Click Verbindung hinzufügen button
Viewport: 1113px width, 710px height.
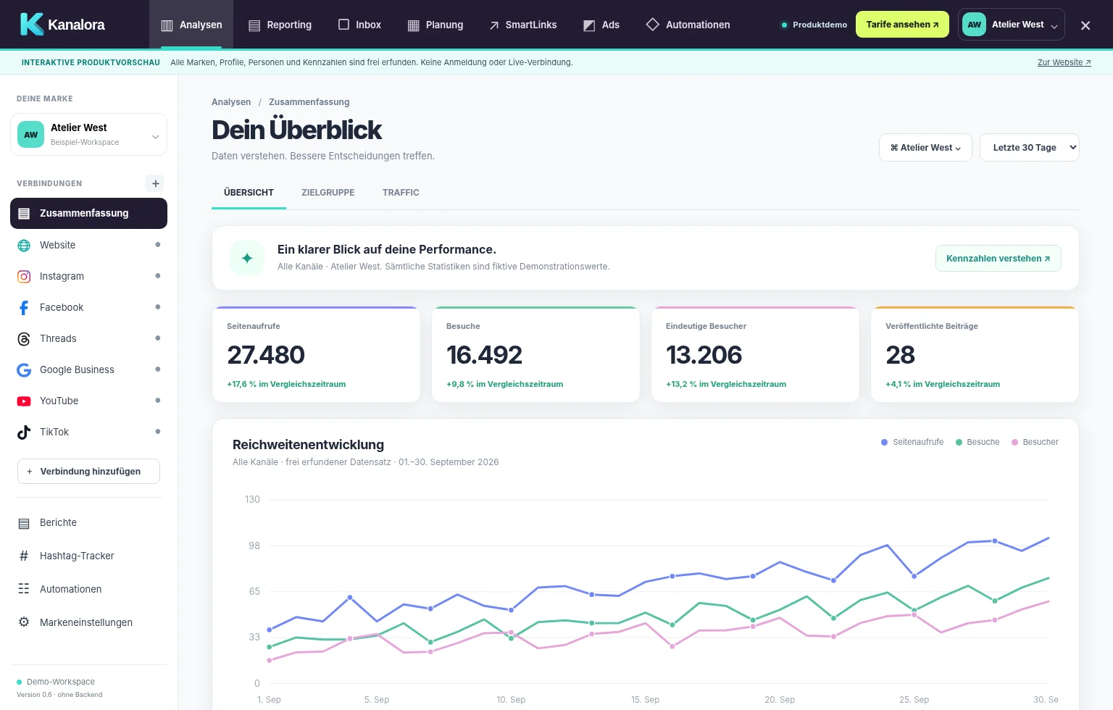pos(88,472)
